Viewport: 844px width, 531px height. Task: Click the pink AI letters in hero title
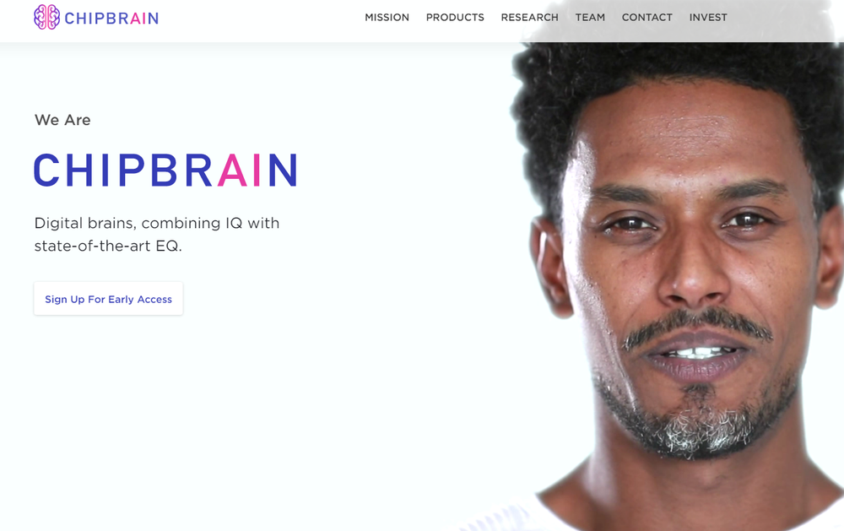(x=240, y=171)
